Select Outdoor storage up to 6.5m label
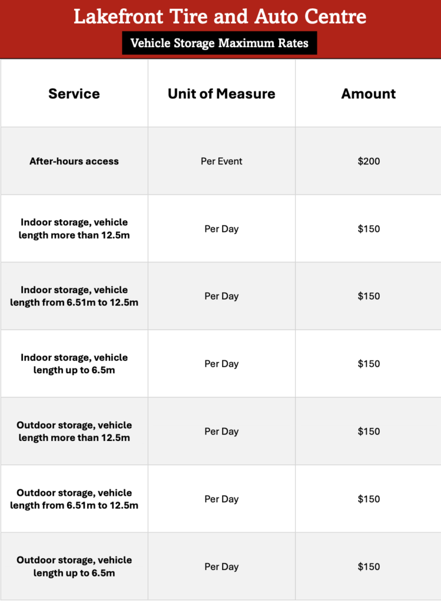 tap(74, 566)
